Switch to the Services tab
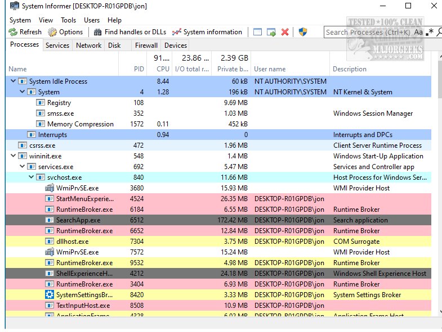The height and width of the screenshot is (332, 442). point(57,46)
